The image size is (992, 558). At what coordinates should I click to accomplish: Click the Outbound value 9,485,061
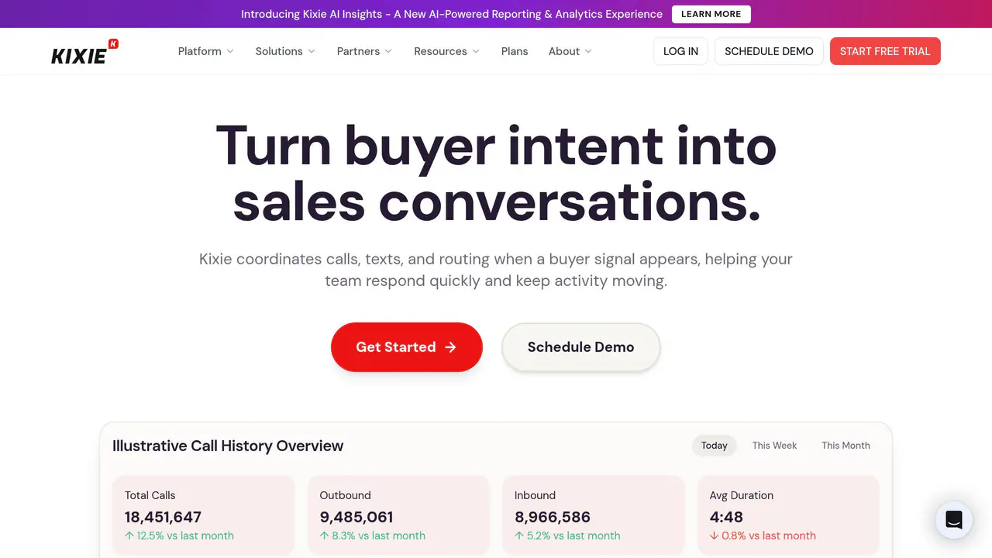[356, 517]
